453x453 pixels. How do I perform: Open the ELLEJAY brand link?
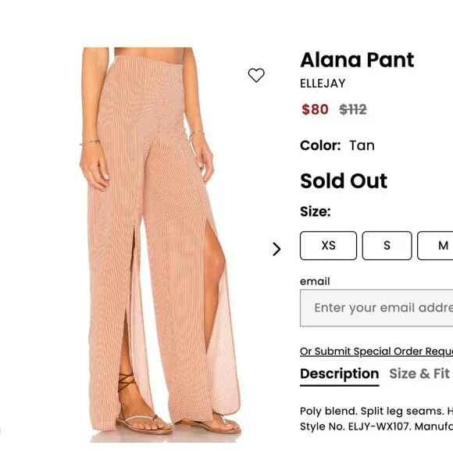point(323,84)
